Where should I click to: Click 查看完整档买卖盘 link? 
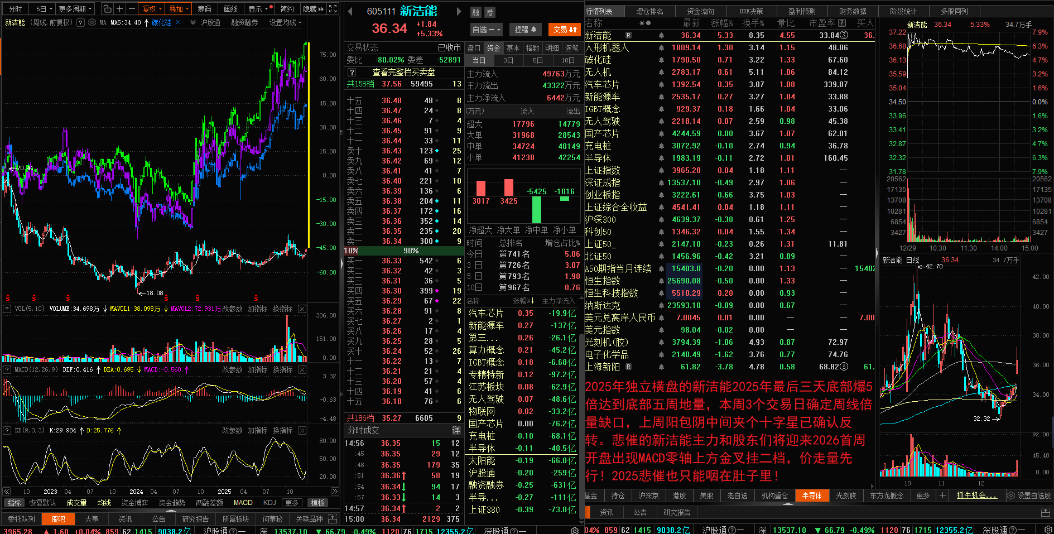pyautogui.click(x=403, y=72)
